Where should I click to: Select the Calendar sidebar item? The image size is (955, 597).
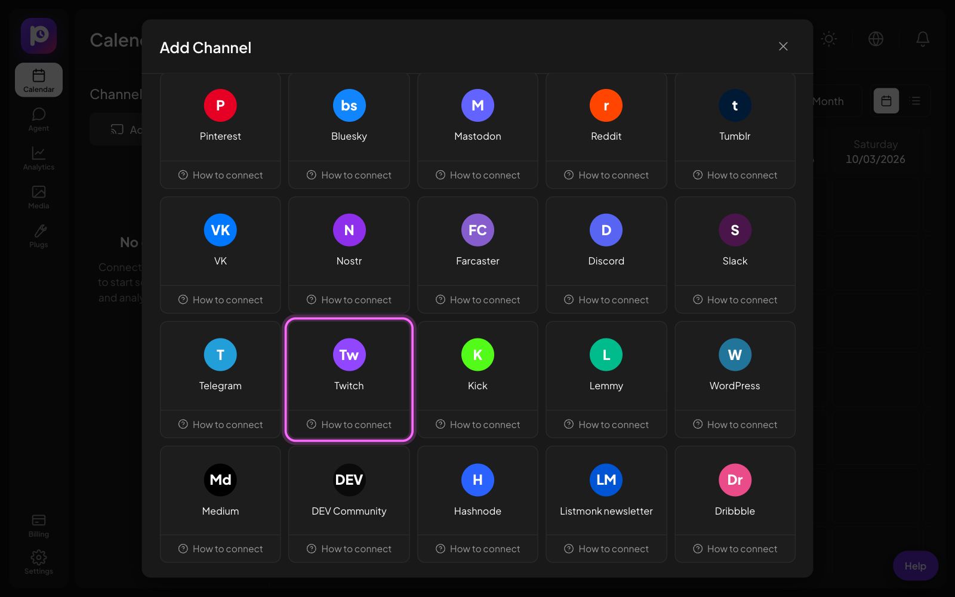coord(39,80)
